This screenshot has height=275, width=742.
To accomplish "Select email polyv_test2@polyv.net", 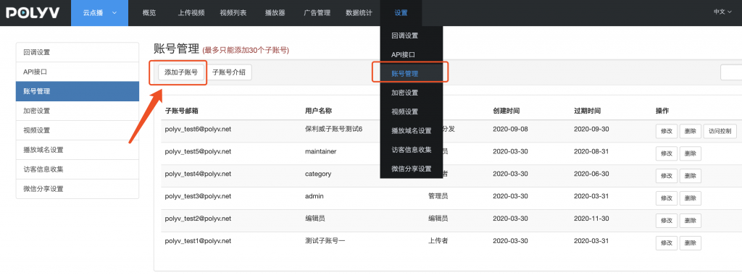I will point(198,219).
